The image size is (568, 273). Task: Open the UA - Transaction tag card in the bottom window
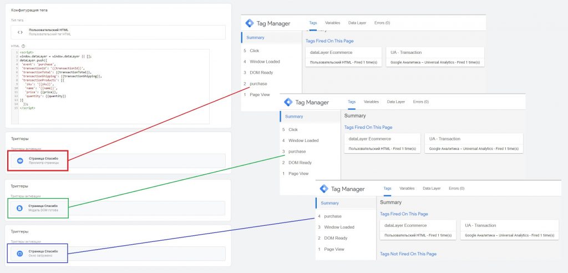pos(510,230)
